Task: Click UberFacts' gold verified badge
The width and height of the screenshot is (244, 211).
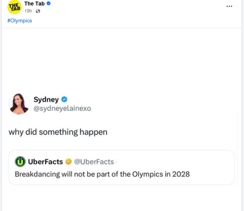Action: click(68, 161)
